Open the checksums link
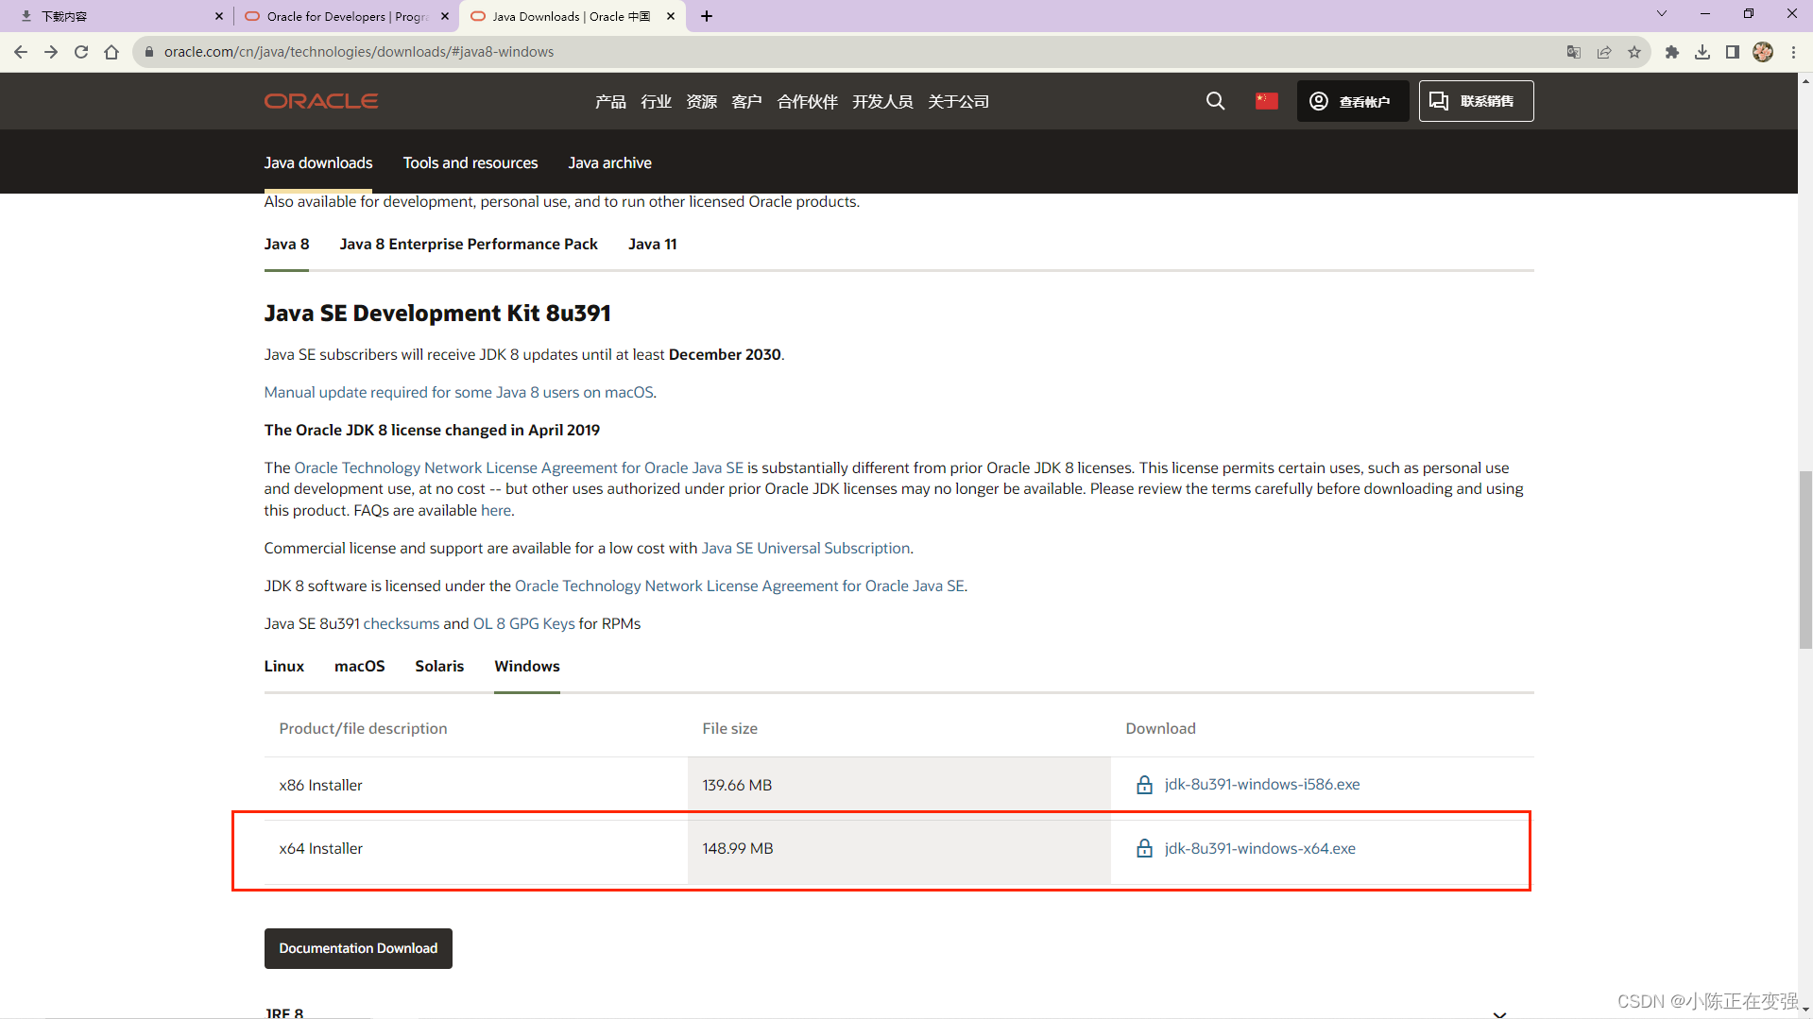1813x1019 pixels. click(402, 624)
